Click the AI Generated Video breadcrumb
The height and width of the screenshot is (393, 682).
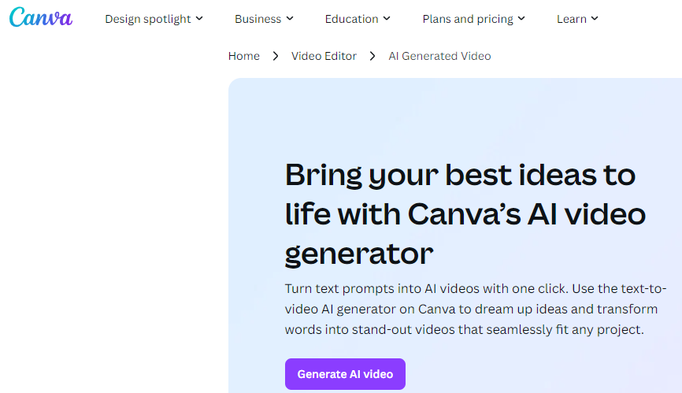tap(439, 56)
